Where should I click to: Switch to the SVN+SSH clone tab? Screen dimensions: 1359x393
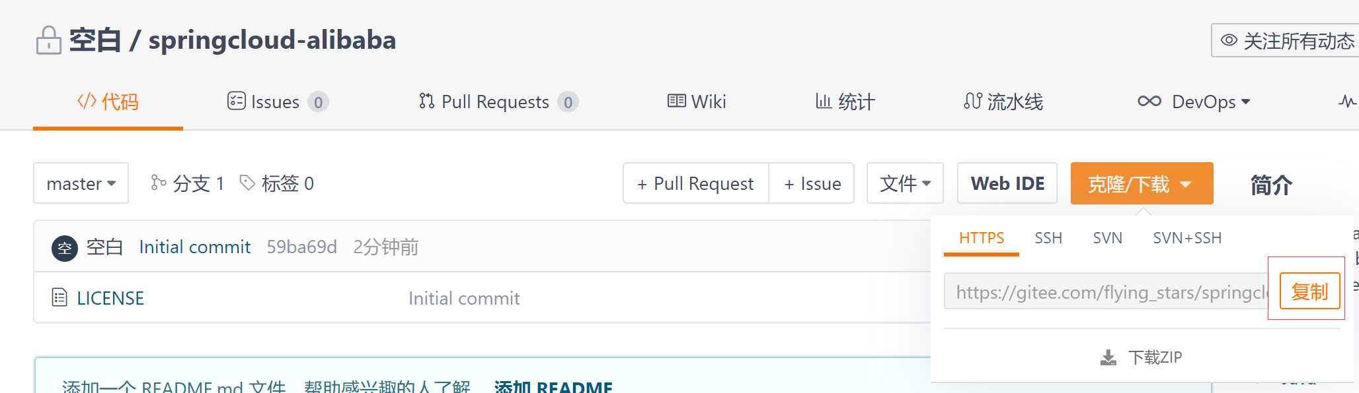(1187, 238)
